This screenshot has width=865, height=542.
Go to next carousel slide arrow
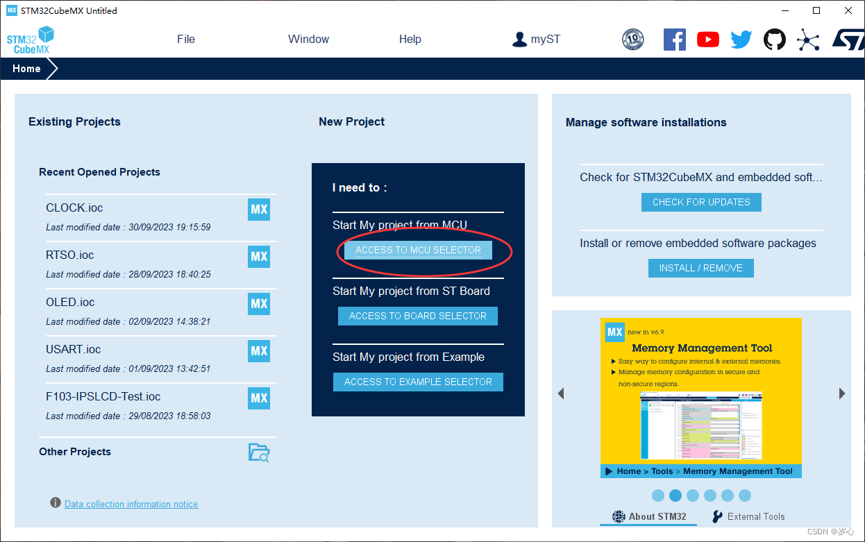[842, 393]
